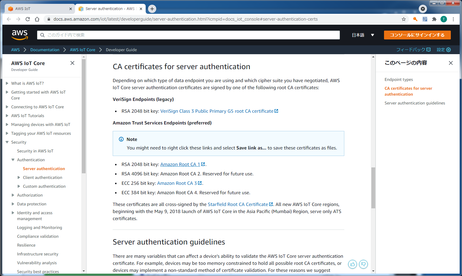Collapse the Security section
The width and height of the screenshot is (462, 276).
7,142
